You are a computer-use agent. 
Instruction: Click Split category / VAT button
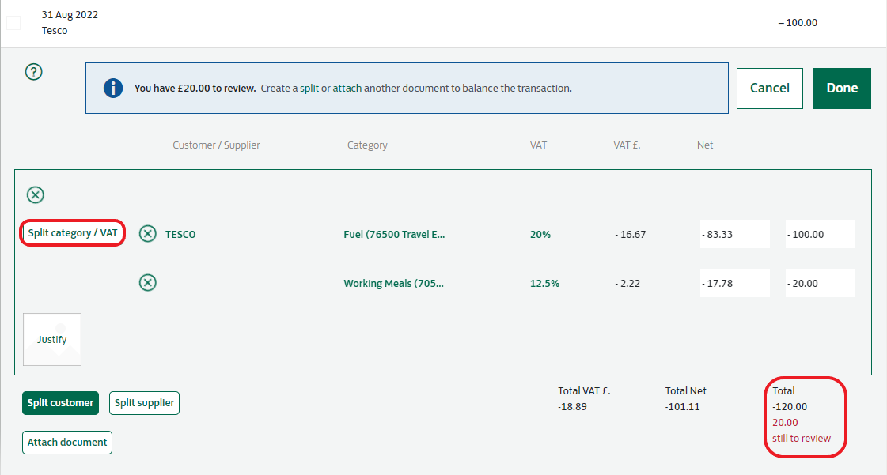73,233
